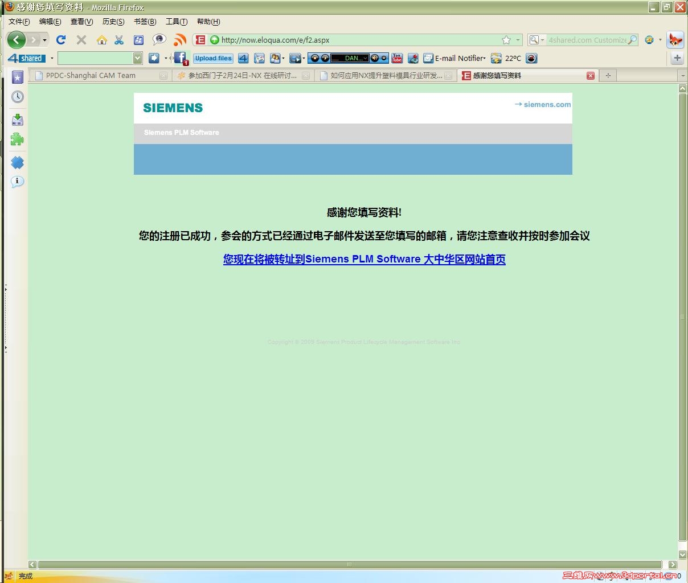Open the E-mail Notifier menu
The height and width of the screenshot is (583, 688).
(454, 58)
